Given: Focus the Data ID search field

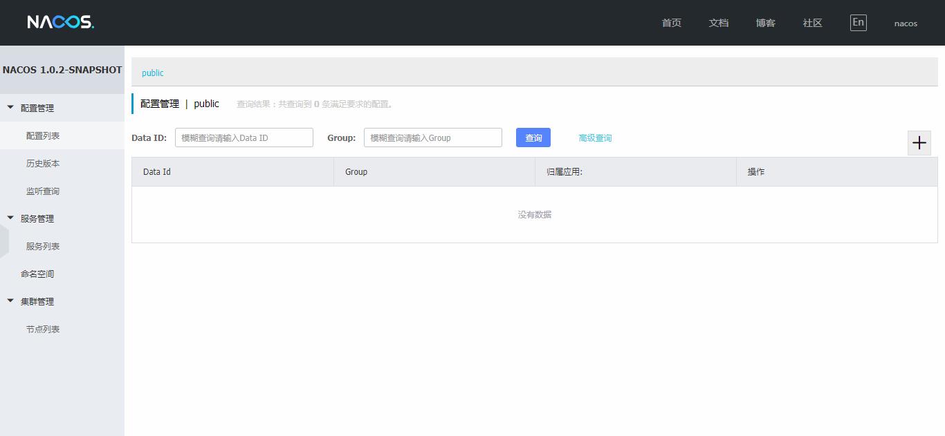Looking at the screenshot, I should point(244,138).
